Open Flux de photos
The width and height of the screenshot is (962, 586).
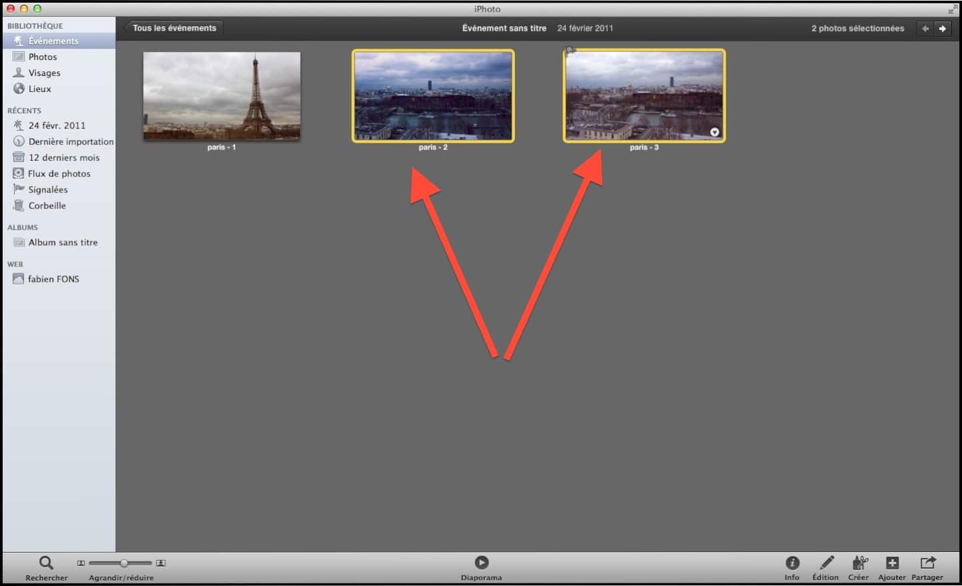tap(59, 173)
